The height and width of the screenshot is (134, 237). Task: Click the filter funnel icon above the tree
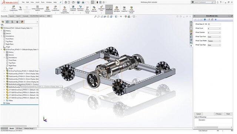click(2, 25)
